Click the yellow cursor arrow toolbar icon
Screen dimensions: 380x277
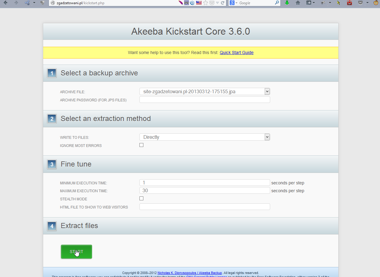(339, 3)
